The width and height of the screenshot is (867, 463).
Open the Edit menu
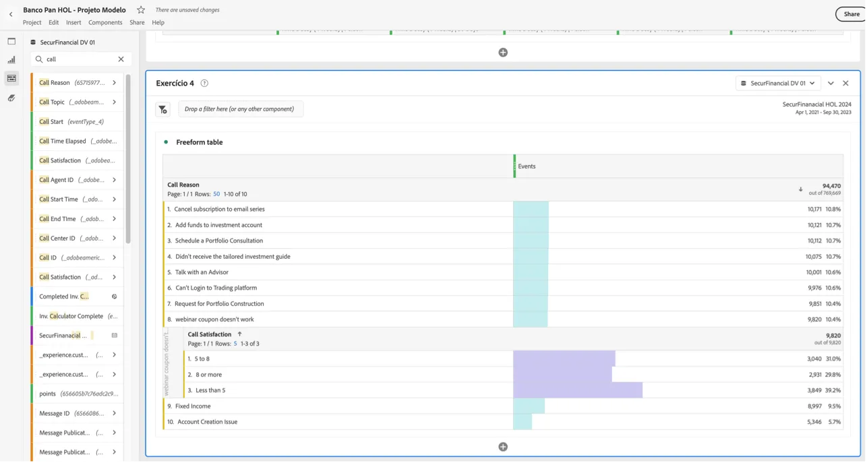[x=54, y=23]
